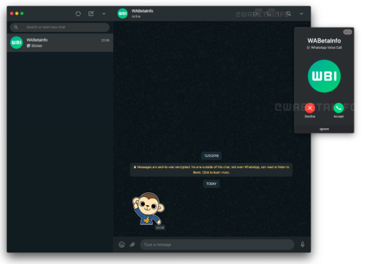Click the large WBI avatar in call popup
Viewport: 366px width, 264px height.
click(324, 76)
